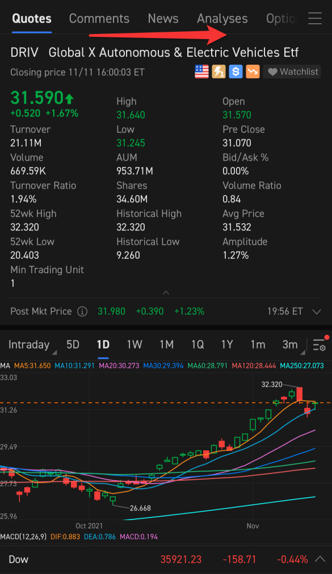
Task: Open the 3m interval dropdown
Action: pyautogui.click(x=293, y=345)
